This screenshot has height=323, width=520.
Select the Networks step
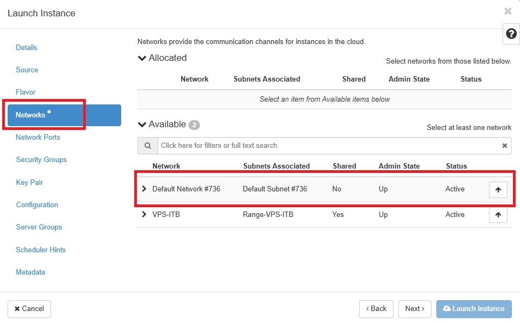64,115
